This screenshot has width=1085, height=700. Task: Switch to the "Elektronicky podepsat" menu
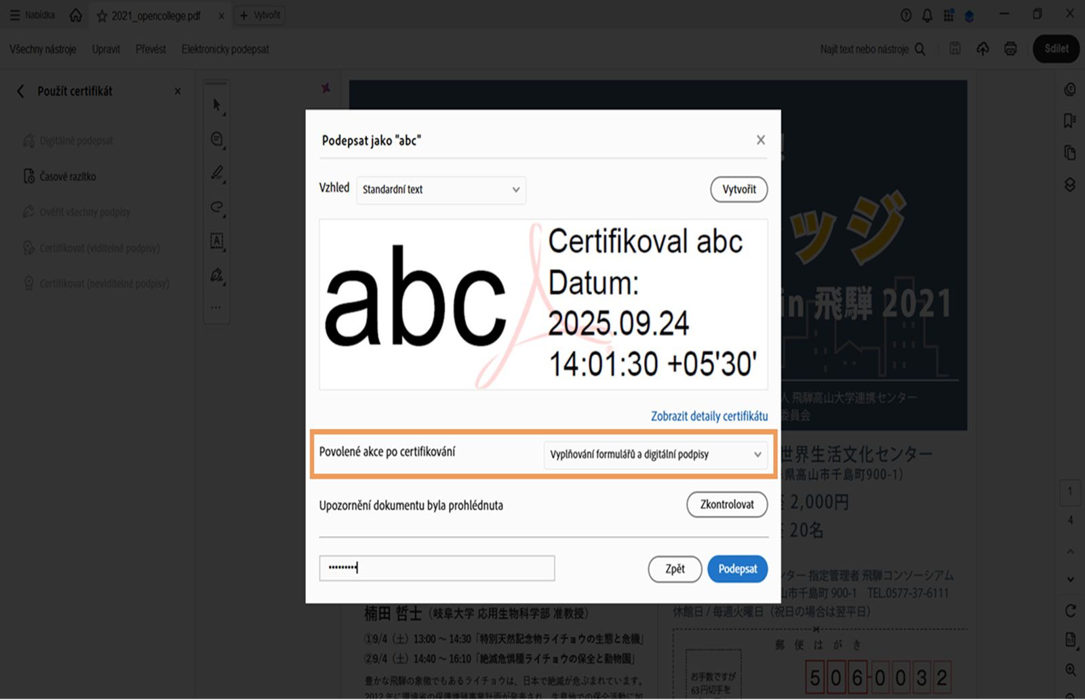click(x=224, y=49)
